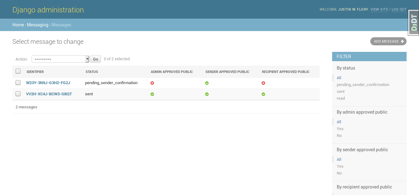This screenshot has height=195, width=419.
Task: Open message W23Y-3N9J-G3H2-FG2J
Action: (x=48, y=83)
